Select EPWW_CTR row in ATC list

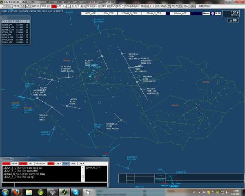coord(15,32)
